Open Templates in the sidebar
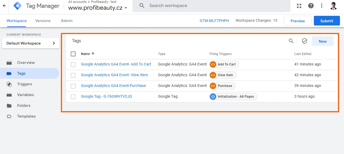Screen dimensions: 344x154 [x=30, y=116]
